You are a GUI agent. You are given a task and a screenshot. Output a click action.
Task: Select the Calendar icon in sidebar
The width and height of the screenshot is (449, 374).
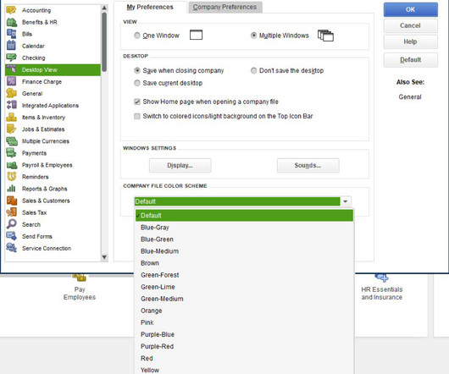[11, 46]
